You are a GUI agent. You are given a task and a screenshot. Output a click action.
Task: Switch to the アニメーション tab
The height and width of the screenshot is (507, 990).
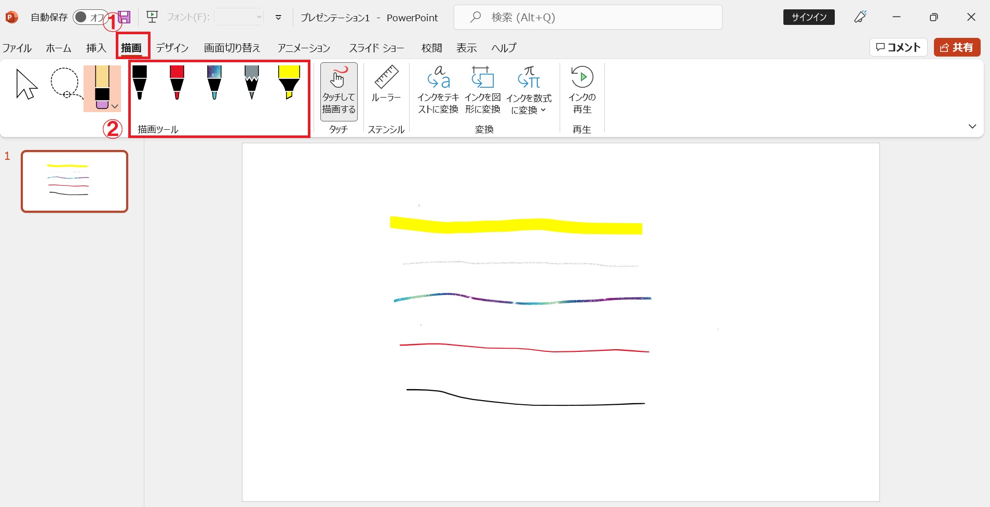[304, 48]
